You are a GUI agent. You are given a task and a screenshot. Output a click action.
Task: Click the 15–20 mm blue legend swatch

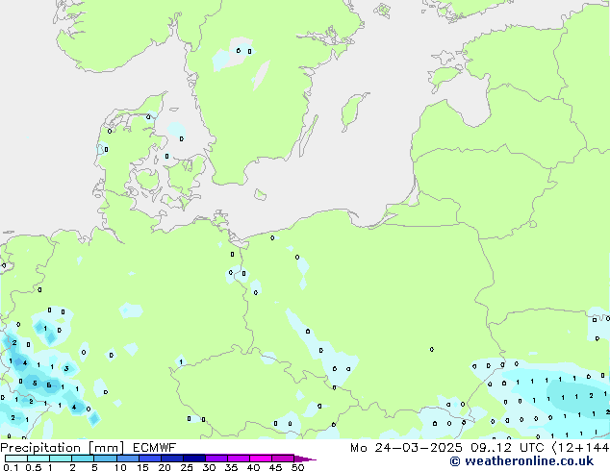tap(150, 459)
